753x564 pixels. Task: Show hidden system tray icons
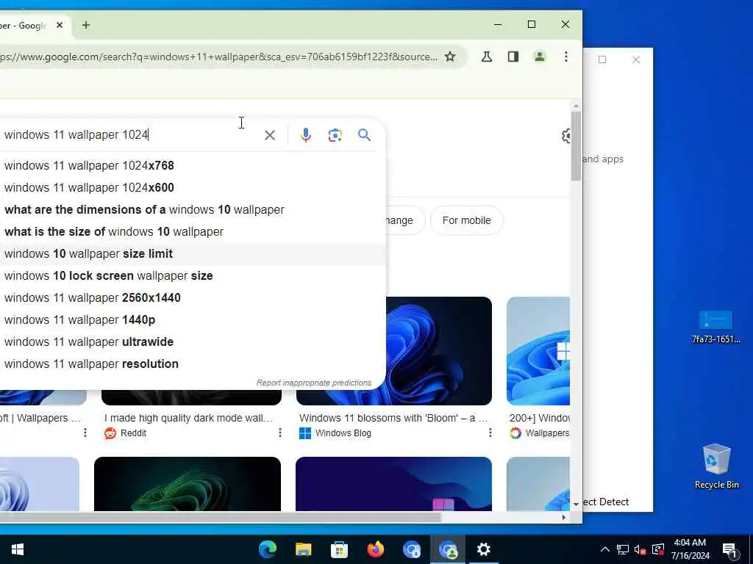[605, 549]
